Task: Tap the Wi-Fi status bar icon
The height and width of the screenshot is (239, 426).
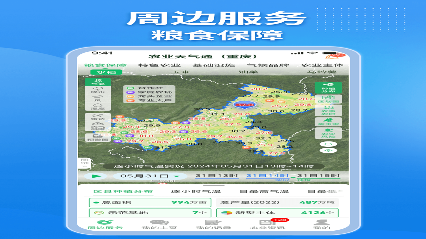Action: click(313, 53)
